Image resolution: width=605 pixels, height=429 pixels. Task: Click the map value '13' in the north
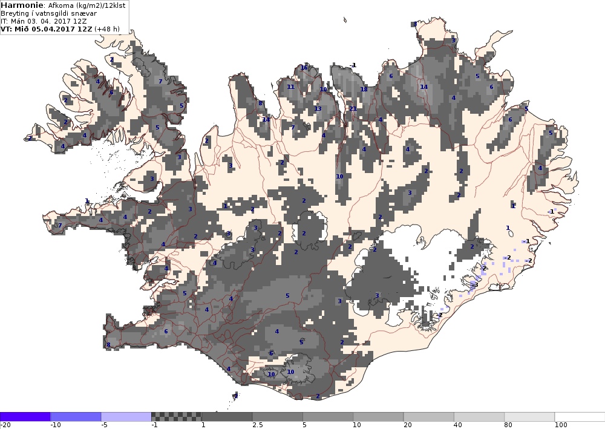[x=318, y=109]
